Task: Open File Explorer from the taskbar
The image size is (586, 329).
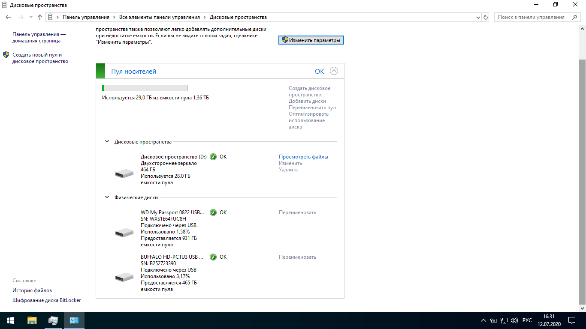Action: (x=32, y=320)
